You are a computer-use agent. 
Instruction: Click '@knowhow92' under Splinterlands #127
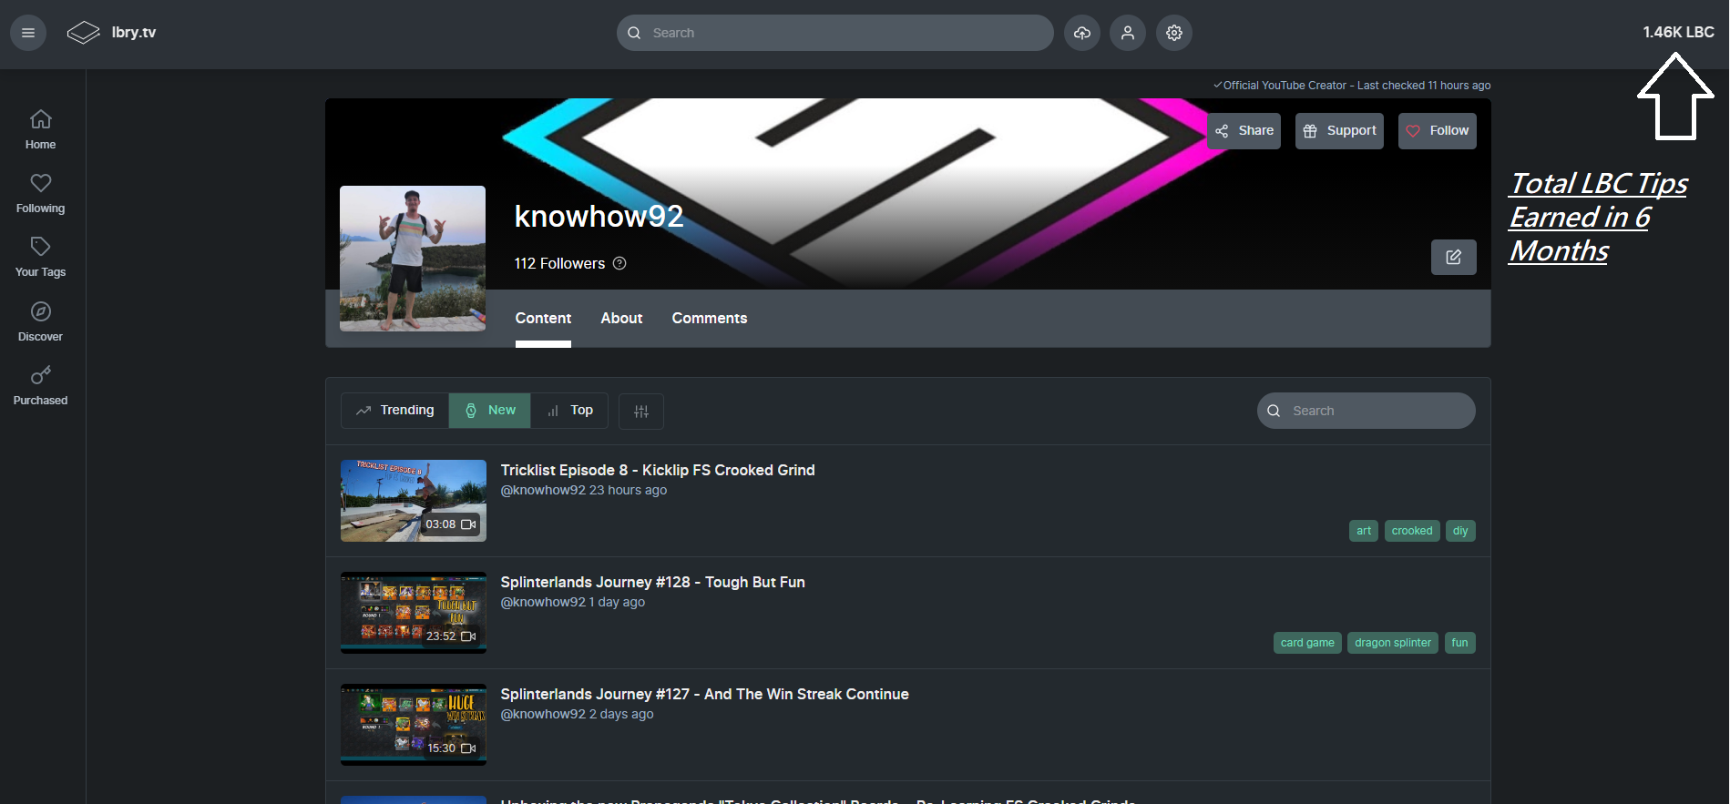543,714
